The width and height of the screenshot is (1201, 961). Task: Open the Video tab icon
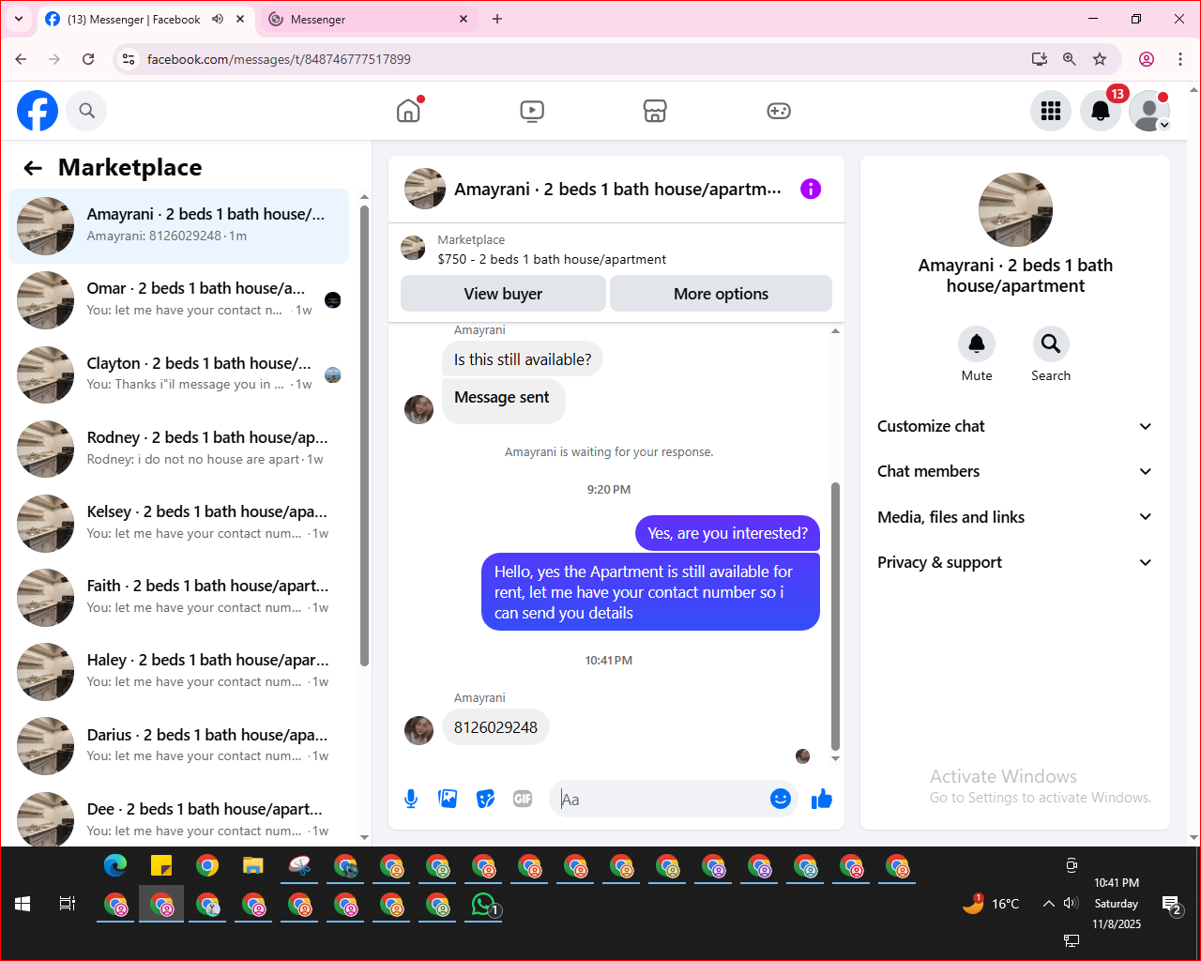pos(532,111)
